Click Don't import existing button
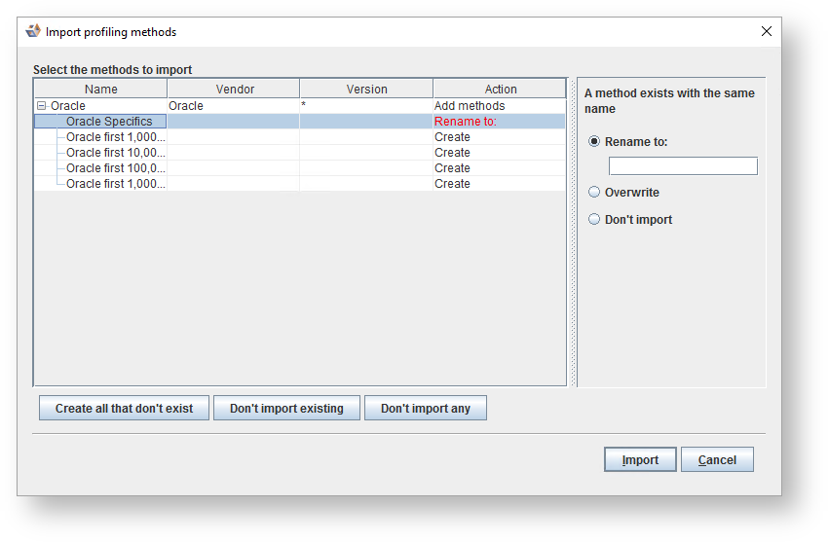829x543 pixels. [286, 409]
